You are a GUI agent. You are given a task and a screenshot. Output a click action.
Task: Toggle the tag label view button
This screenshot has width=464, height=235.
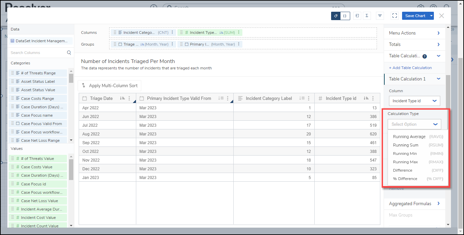pyautogui.click(x=336, y=16)
